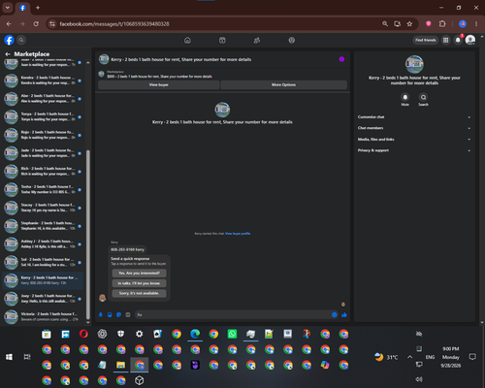
Task: Open the purple conversation info icon
Action: click(x=341, y=59)
